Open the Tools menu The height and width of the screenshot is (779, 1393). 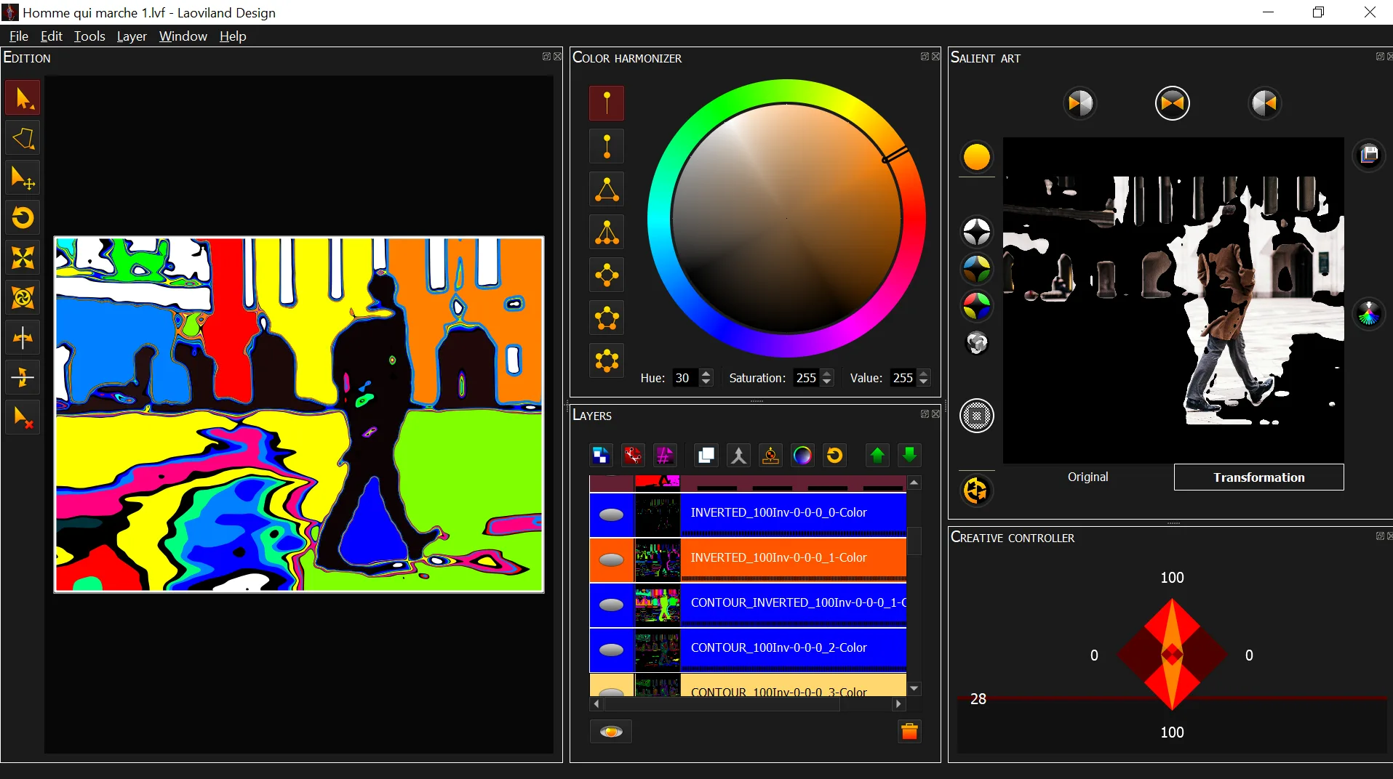[x=89, y=36]
